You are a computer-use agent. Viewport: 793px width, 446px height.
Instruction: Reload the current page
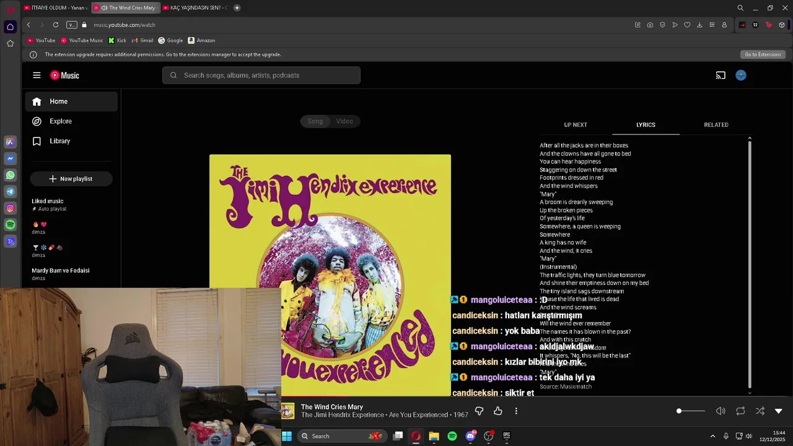tap(56, 25)
